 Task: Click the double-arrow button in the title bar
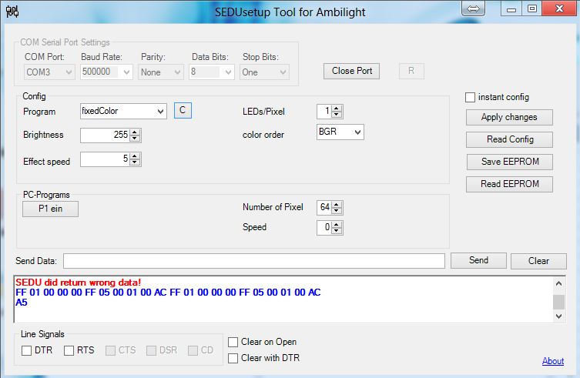[473, 8]
